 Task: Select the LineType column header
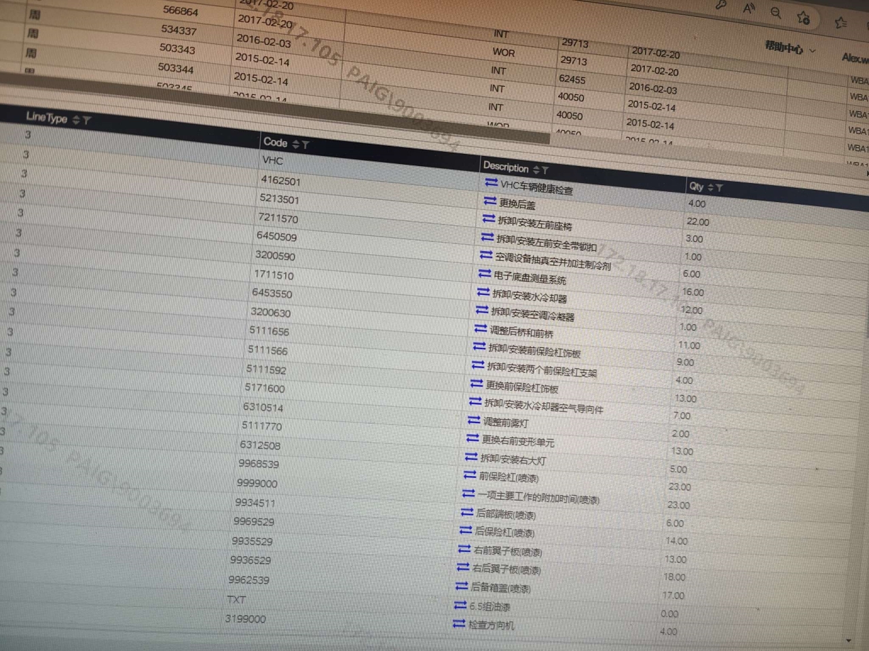tap(46, 117)
